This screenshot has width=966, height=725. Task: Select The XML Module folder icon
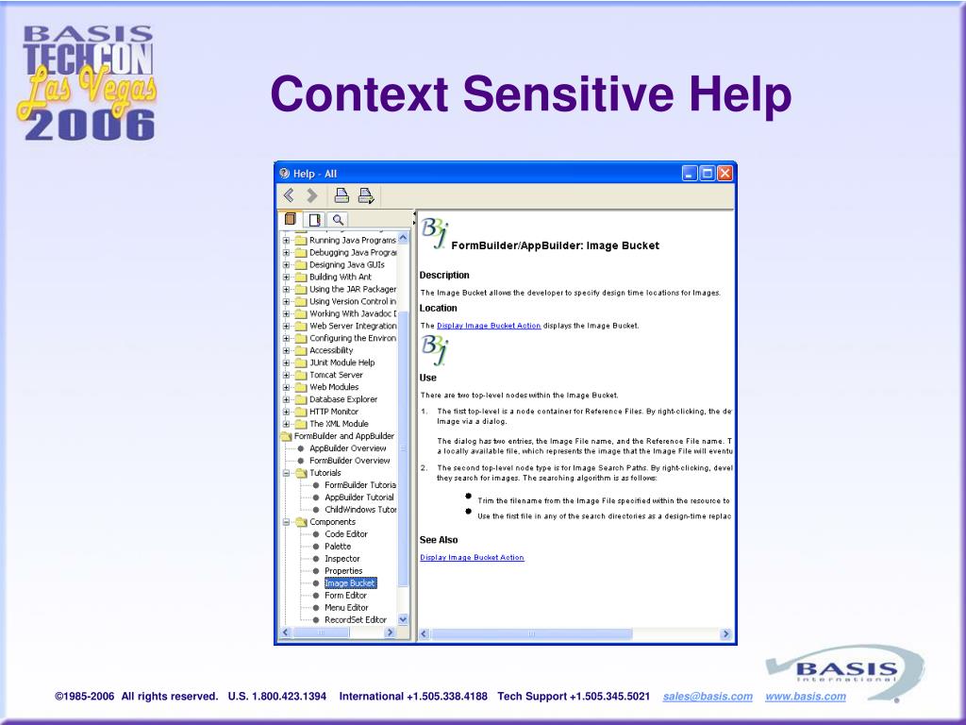pos(301,424)
